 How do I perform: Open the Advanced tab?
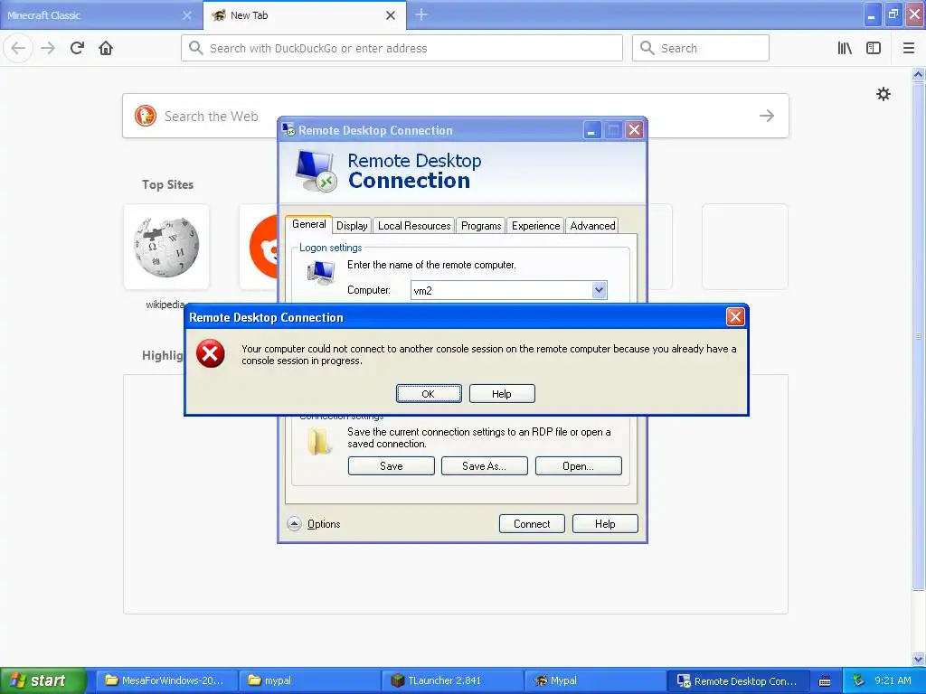click(592, 225)
